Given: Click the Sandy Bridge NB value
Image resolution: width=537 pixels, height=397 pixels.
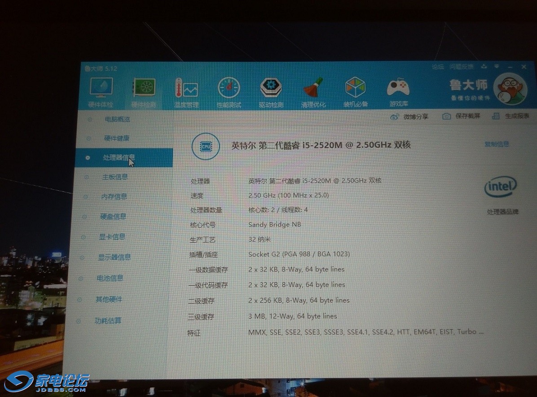Looking at the screenshot, I should tap(275, 224).
